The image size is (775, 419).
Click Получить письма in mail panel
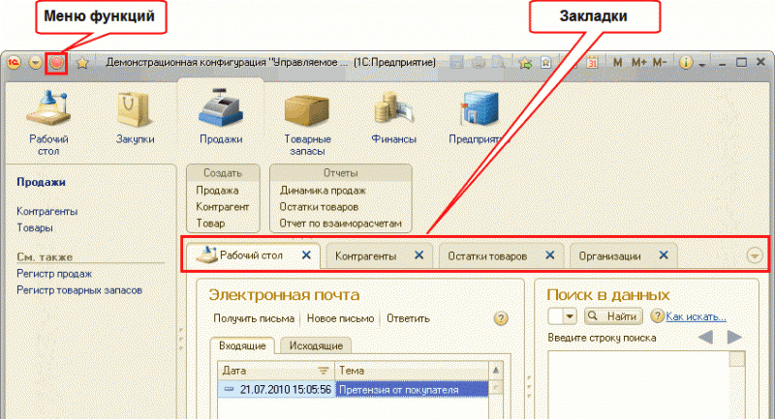(x=254, y=318)
